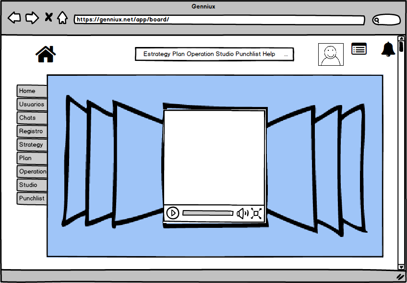
Task: Open Punchlist in the top menu bar
Action: coord(248,54)
